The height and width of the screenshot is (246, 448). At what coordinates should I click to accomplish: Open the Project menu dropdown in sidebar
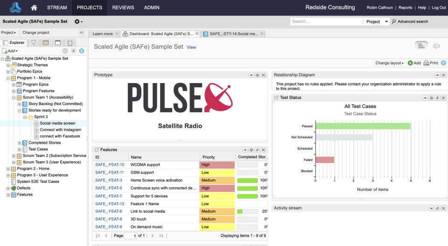coord(8,33)
